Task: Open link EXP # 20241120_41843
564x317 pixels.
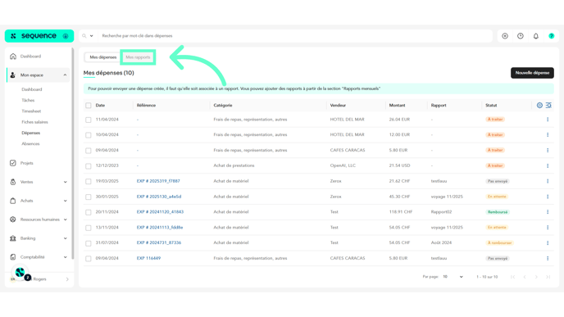Action: tap(160, 212)
